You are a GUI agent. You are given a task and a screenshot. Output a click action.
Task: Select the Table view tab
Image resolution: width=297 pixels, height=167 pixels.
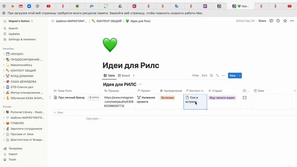pyautogui.click(x=110, y=76)
